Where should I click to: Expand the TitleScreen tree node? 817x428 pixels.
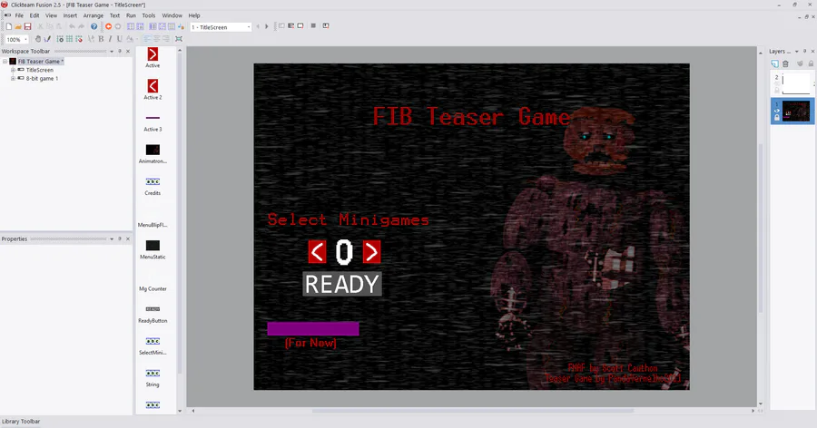click(13, 70)
